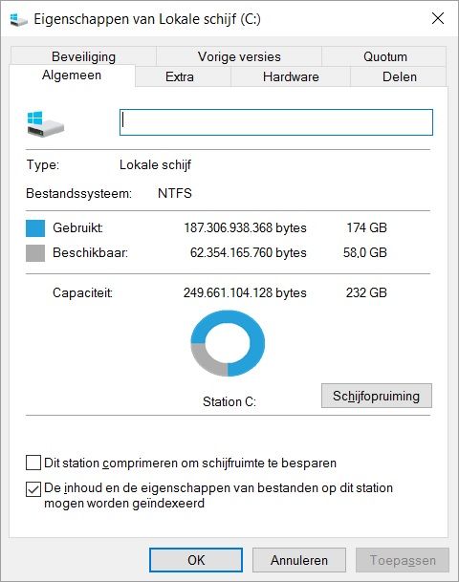This screenshot has height=582, width=459.
Task: Click the blue Gebruikt color square
Action: coord(35,227)
